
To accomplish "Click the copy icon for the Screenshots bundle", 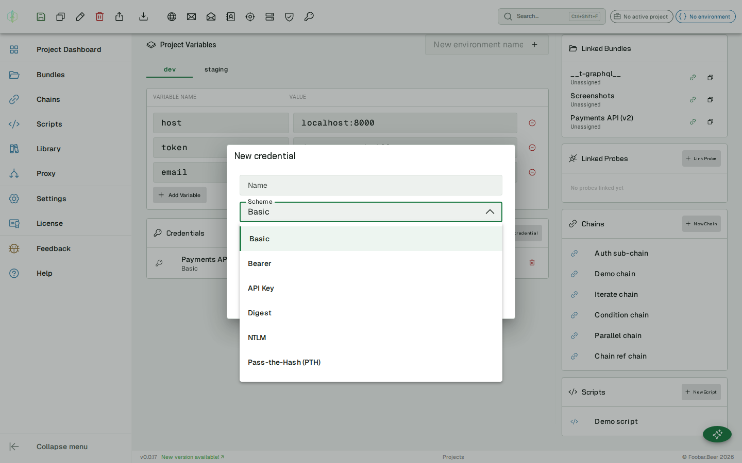I will click(711, 100).
